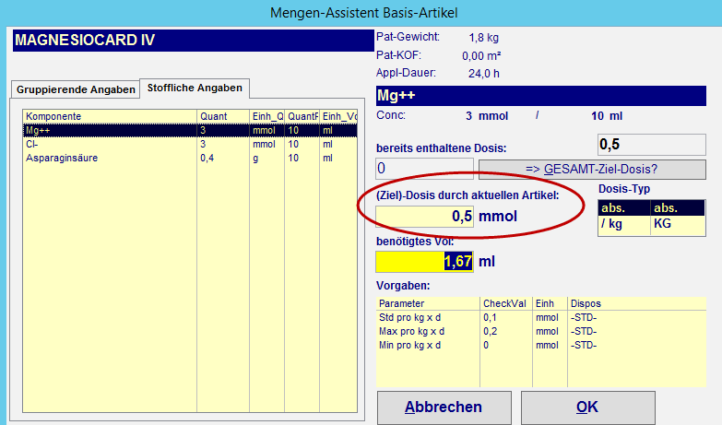Image resolution: width=722 pixels, height=425 pixels.
Task: Click the bereits enthaltene Dosis field showing 0
Action: pyautogui.click(x=424, y=169)
